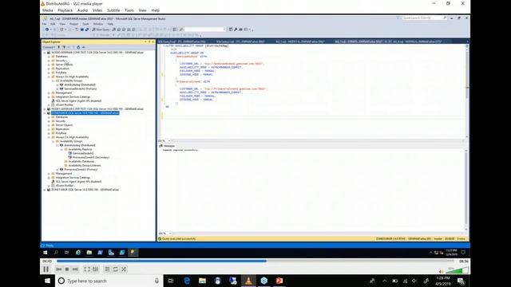This screenshot has height=287, width=511.
Task: Open the Video menu
Action: (97, 10)
